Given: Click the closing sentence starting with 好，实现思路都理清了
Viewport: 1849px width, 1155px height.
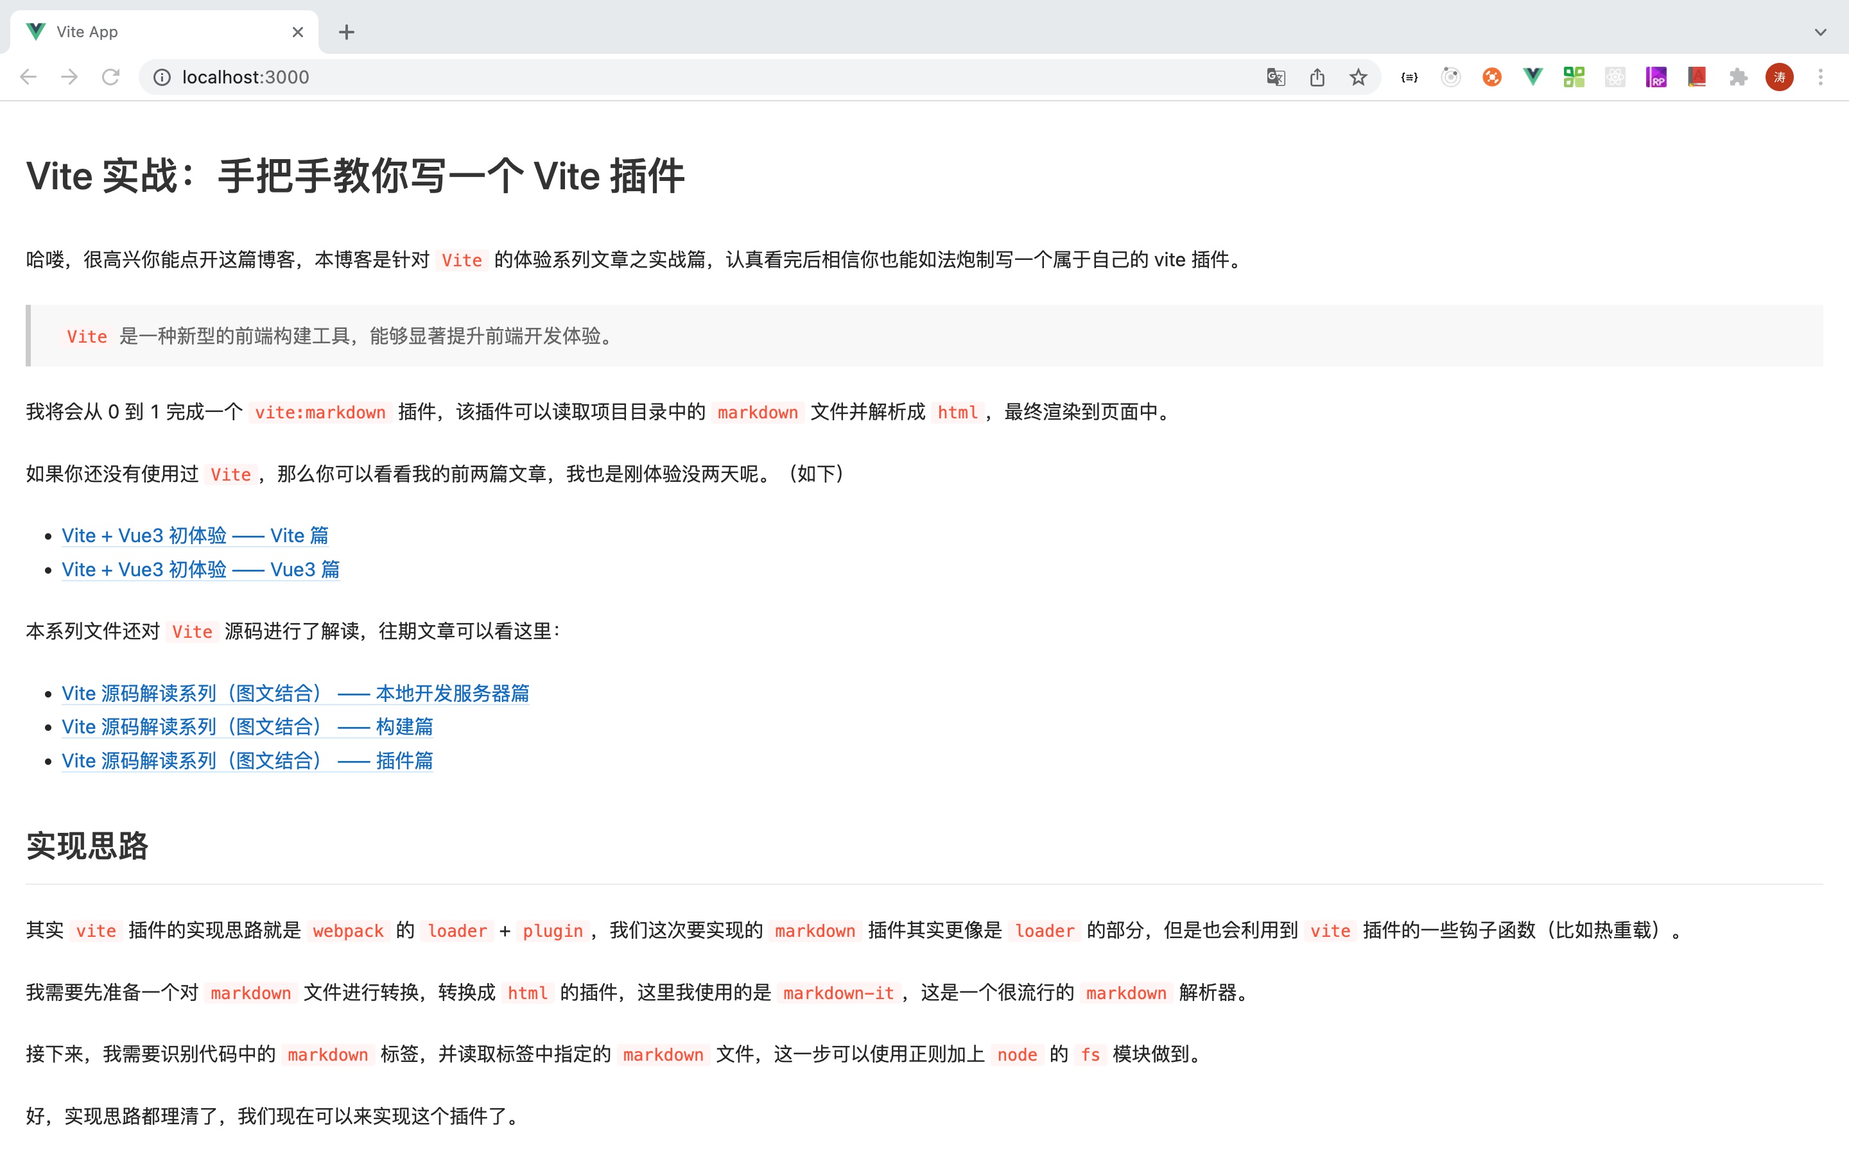Looking at the screenshot, I should click(x=274, y=1116).
